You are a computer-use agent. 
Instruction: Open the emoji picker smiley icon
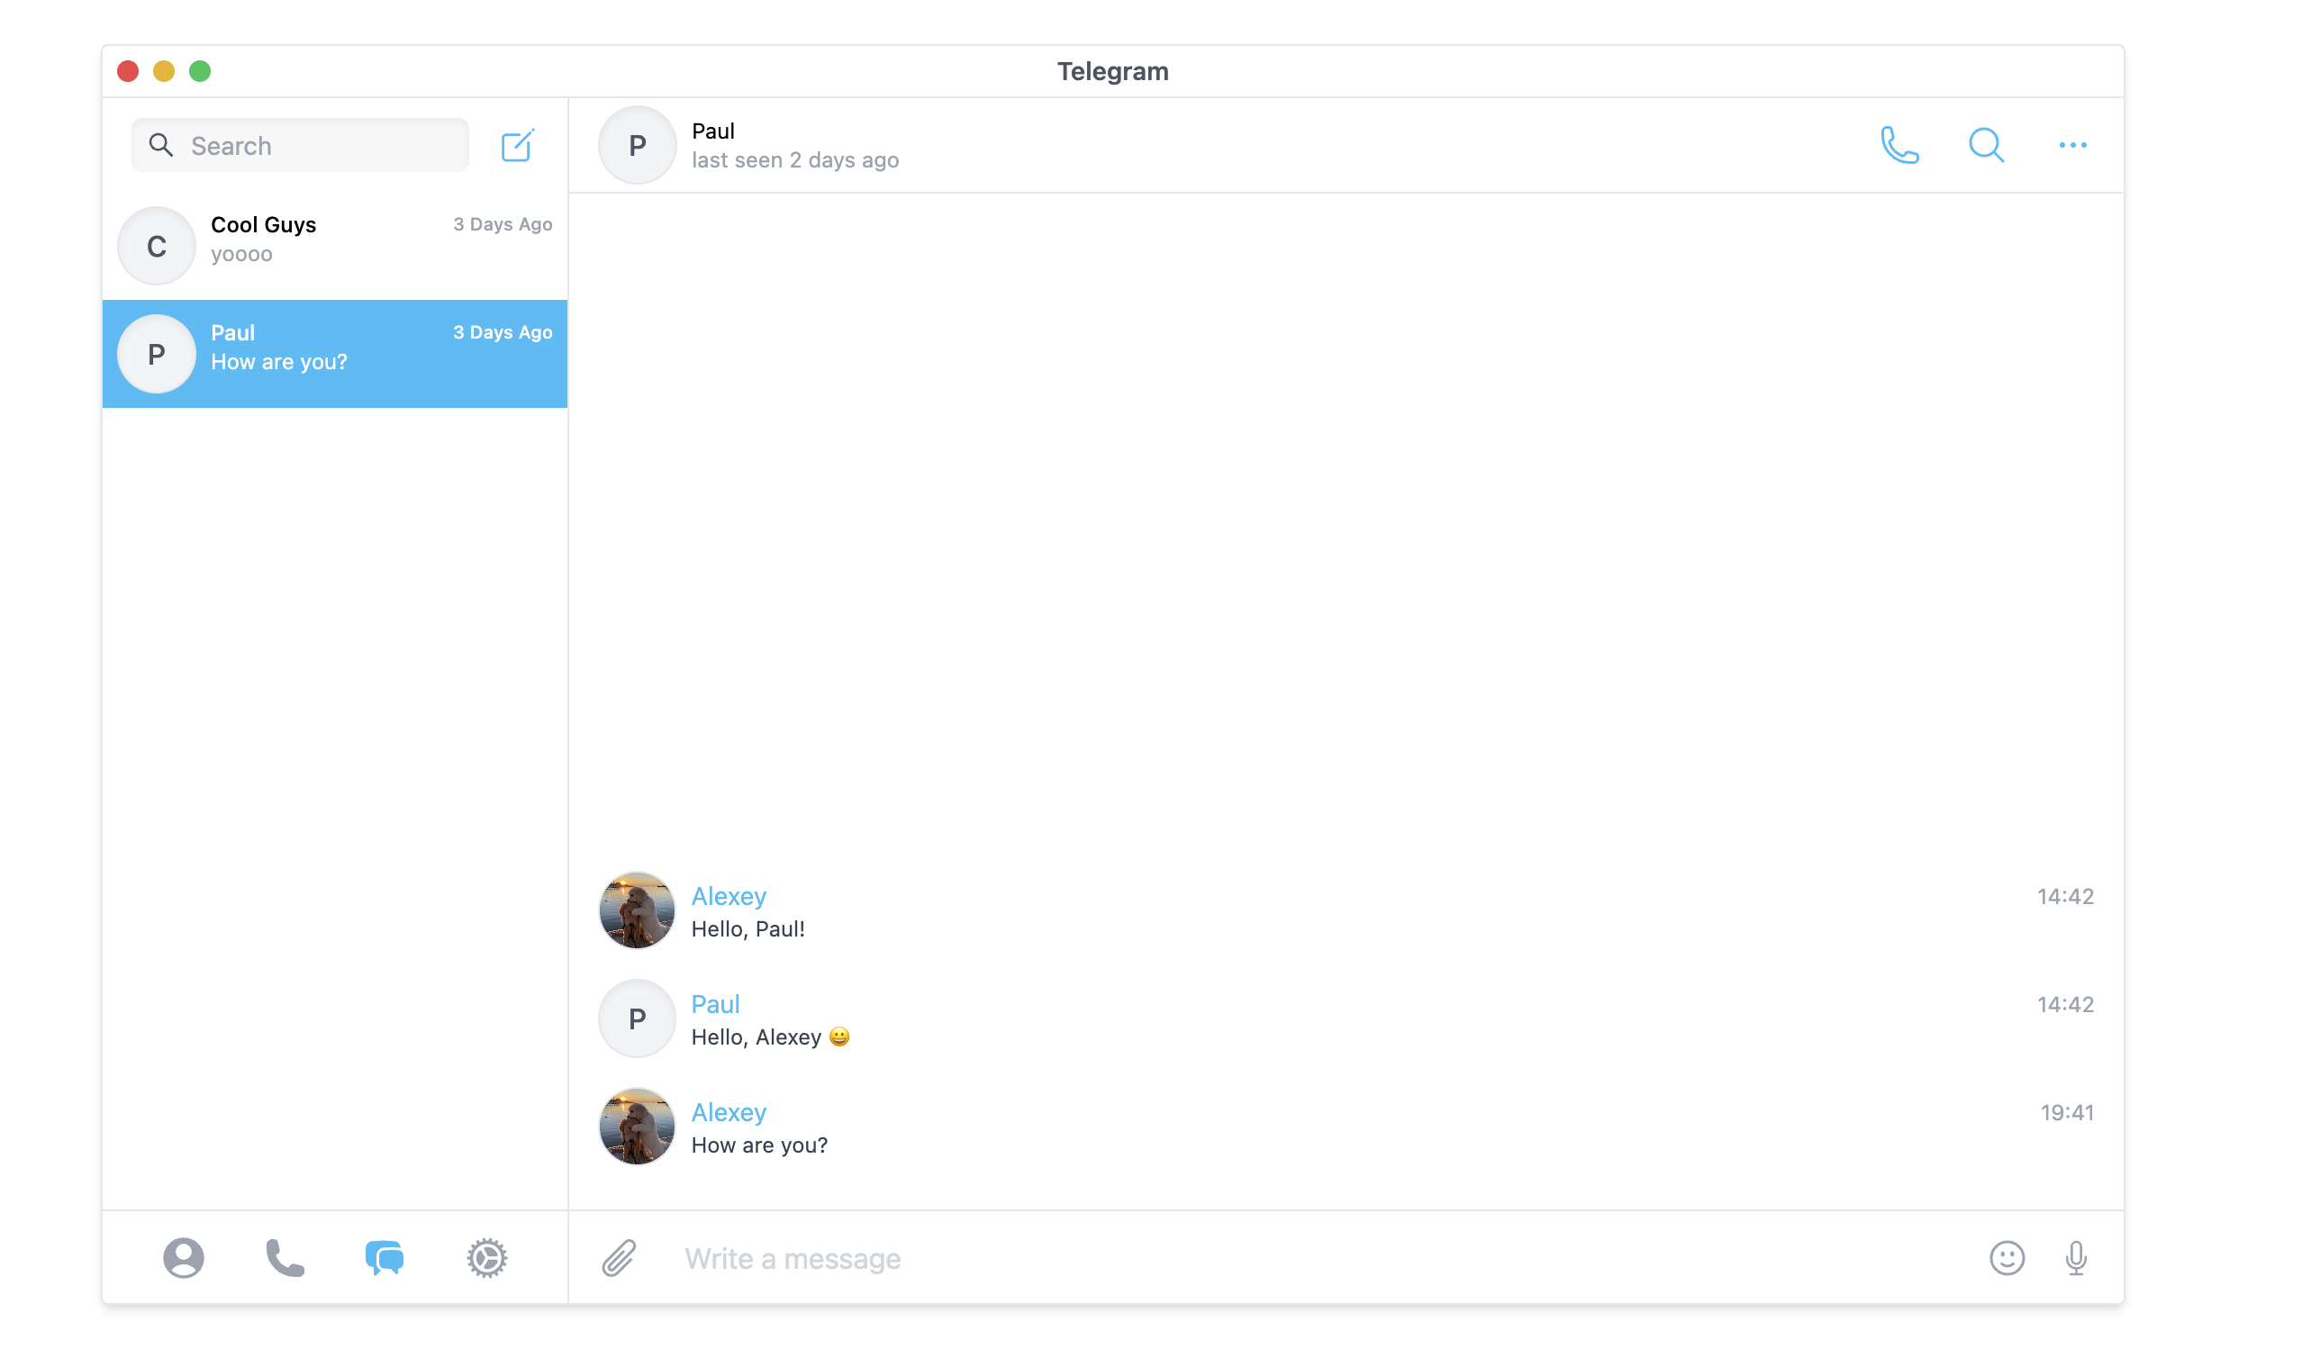pyautogui.click(x=2005, y=1258)
